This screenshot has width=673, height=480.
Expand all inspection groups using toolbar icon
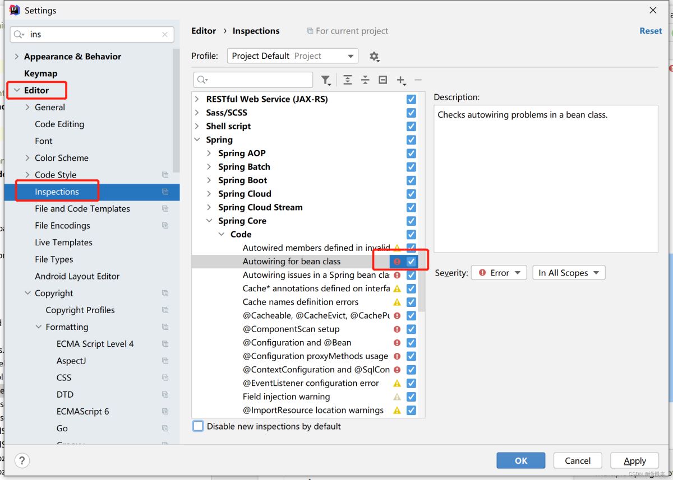click(x=348, y=80)
